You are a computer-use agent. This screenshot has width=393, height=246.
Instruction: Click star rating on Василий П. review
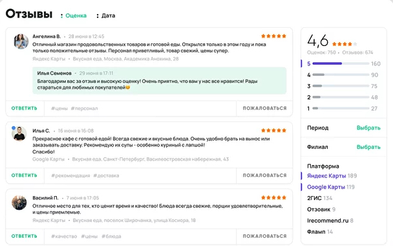273,197
